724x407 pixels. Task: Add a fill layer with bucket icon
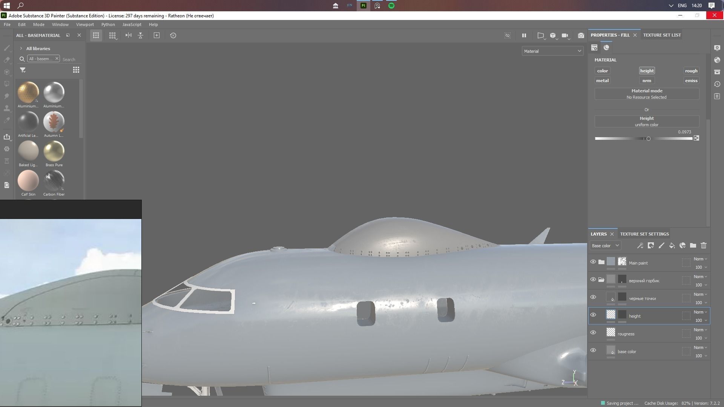[672, 246]
